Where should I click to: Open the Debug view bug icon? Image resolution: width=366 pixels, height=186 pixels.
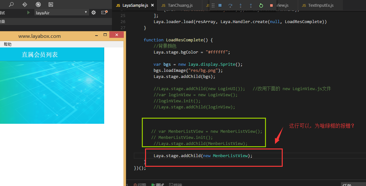[38, 4]
